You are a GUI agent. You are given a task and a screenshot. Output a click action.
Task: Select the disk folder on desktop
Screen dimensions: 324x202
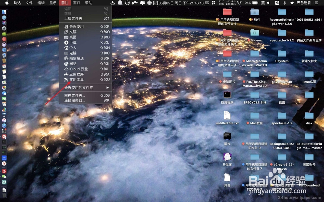[309, 118]
